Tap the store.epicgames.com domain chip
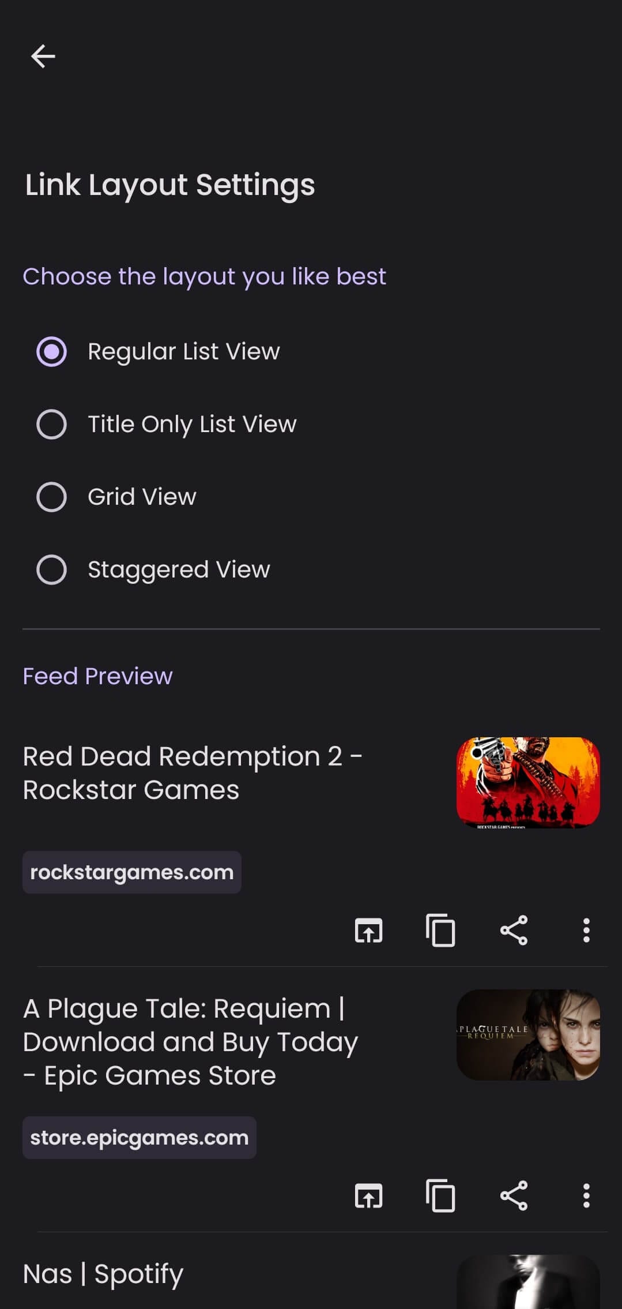The image size is (622, 1309). (139, 1138)
